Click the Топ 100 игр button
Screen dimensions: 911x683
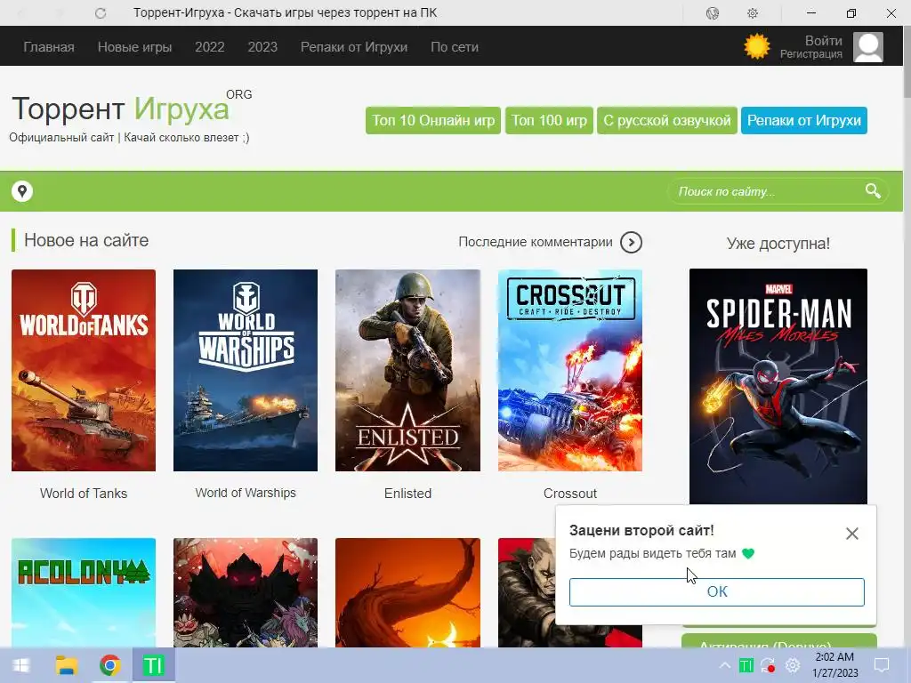click(549, 120)
